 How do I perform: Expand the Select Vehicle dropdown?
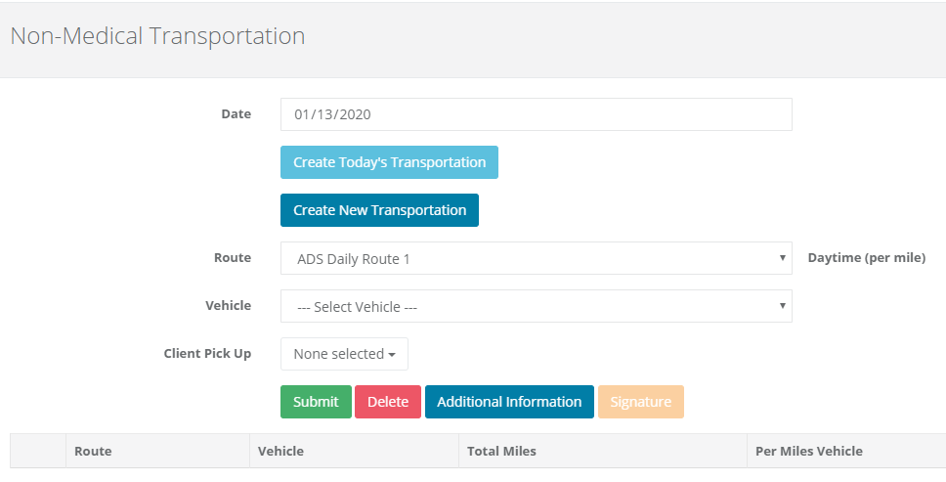coord(536,306)
